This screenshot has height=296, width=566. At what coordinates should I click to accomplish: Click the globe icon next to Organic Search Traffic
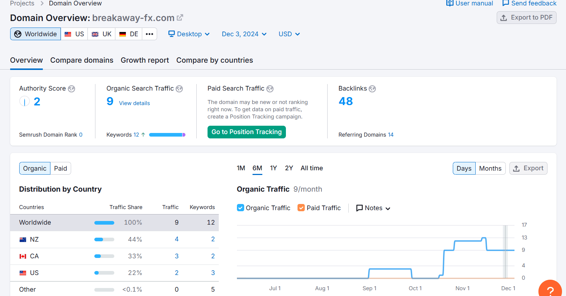click(179, 89)
